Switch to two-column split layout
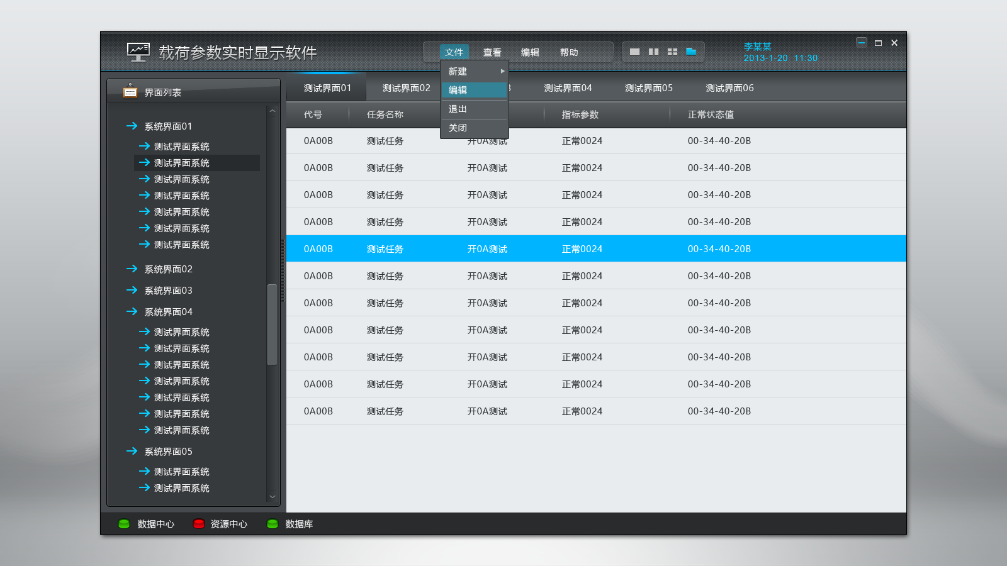1007x566 pixels. (x=653, y=52)
